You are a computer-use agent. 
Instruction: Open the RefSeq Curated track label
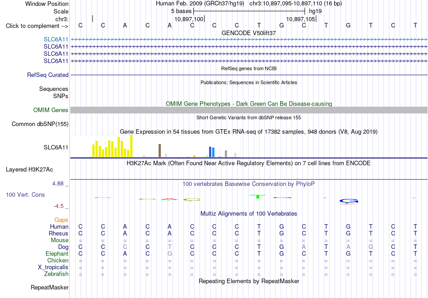point(47,75)
